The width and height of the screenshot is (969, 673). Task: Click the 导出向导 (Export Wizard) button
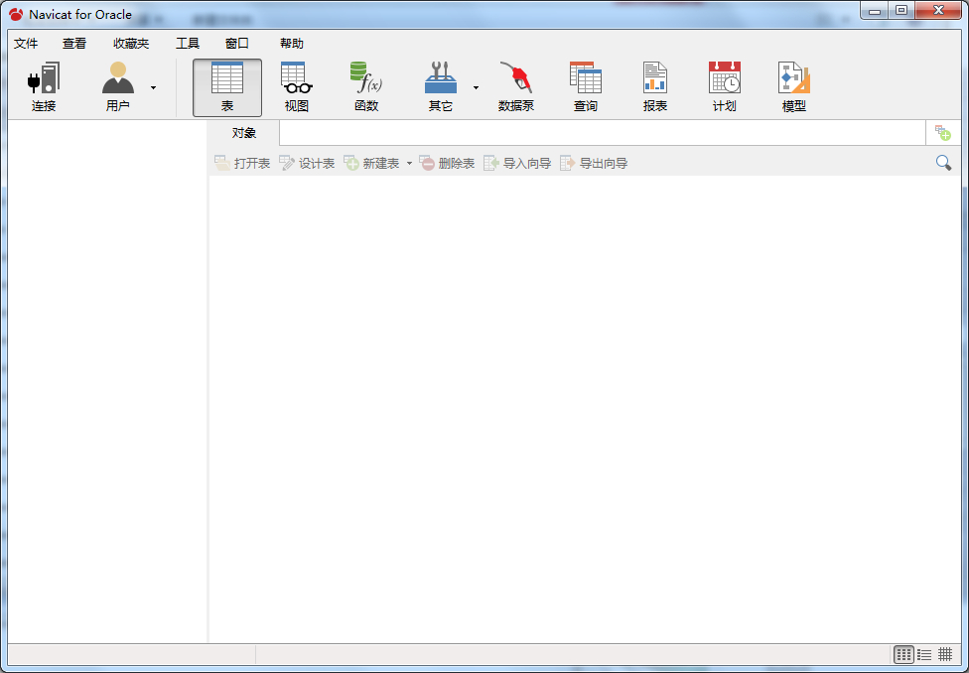tap(594, 164)
